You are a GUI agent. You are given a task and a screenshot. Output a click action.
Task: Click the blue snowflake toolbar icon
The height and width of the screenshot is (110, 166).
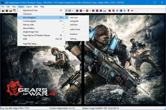(124, 11)
